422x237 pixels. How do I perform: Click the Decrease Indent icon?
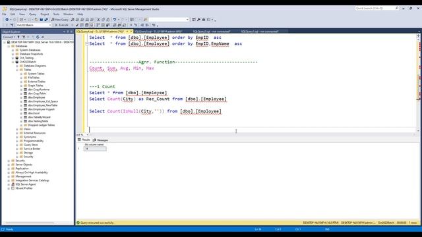tap(142, 25)
